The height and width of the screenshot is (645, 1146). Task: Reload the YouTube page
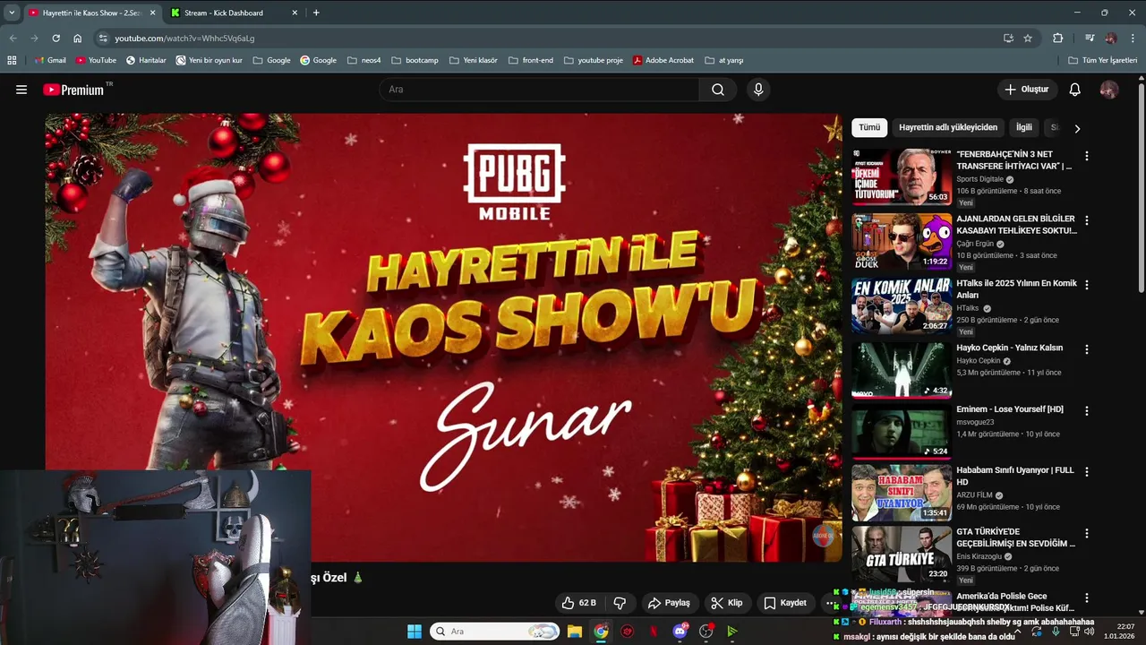[x=56, y=39]
